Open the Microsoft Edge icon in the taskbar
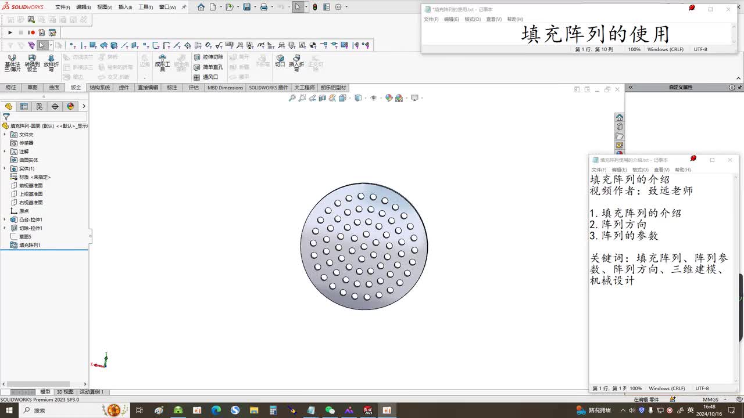 click(x=216, y=410)
